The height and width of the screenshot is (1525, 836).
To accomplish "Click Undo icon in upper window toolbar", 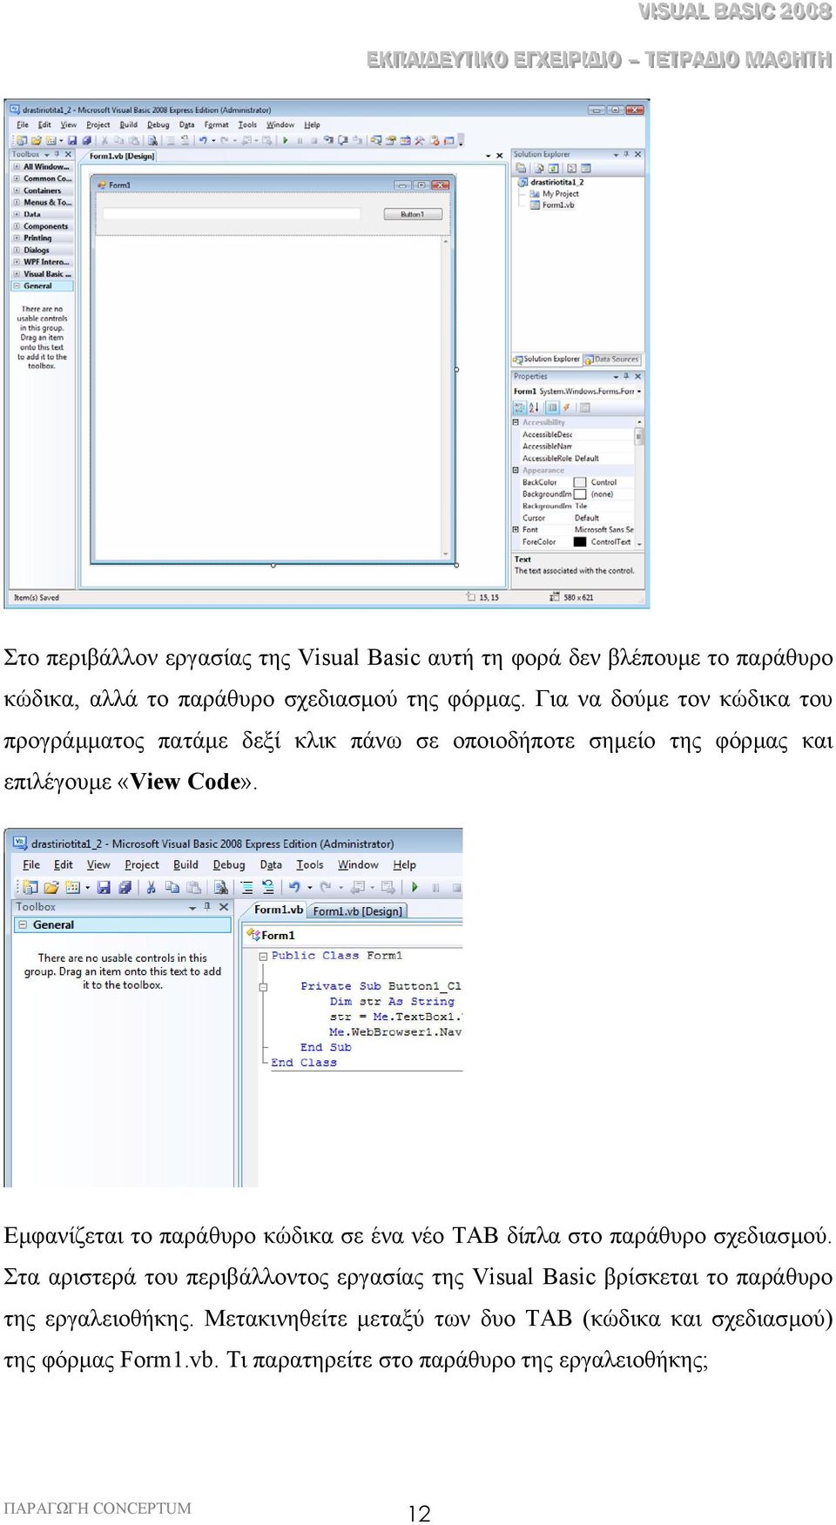I will 202,140.
